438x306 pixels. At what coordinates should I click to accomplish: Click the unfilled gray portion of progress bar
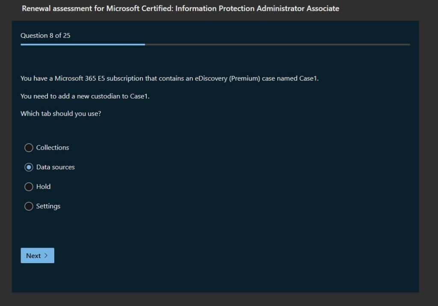(x=277, y=45)
